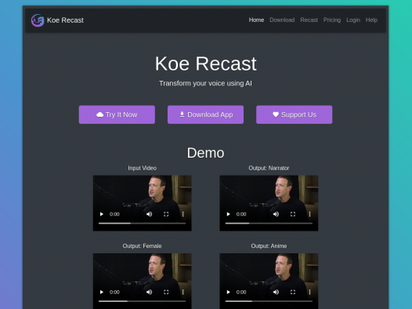
Task: Mute the Output: Female video
Action: pyautogui.click(x=150, y=292)
